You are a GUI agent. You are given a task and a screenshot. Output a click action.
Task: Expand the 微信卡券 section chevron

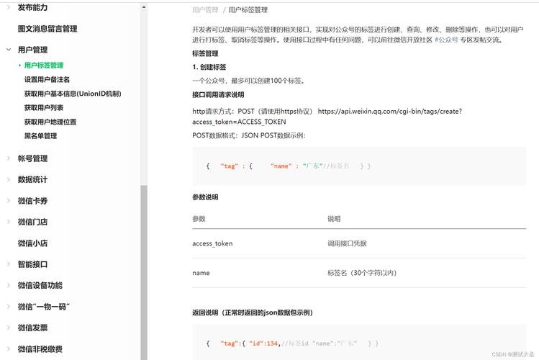[9, 200]
